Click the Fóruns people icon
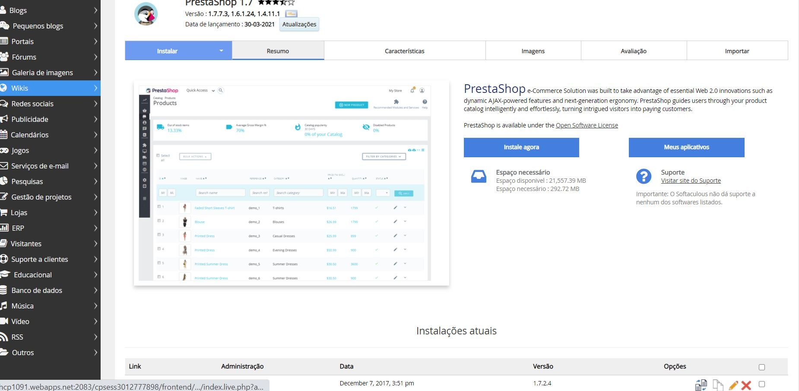This screenshot has width=799, height=391. [4, 57]
